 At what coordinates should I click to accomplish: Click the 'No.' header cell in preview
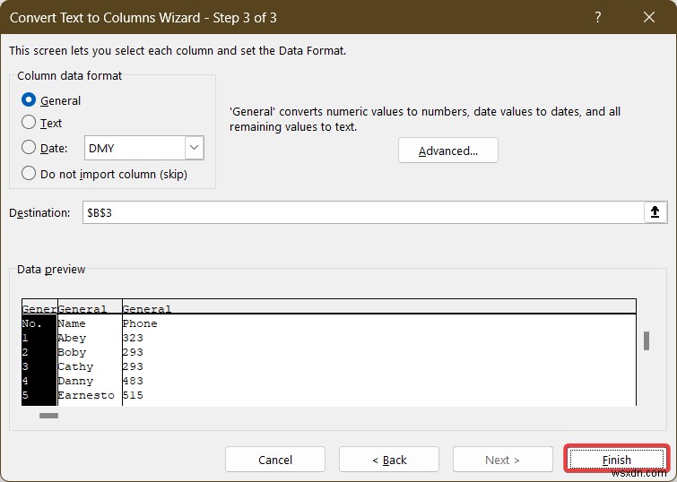click(x=32, y=323)
